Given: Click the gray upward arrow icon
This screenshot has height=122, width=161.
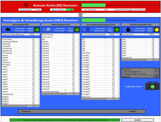Looking at the screenshot, I should (80, 15).
